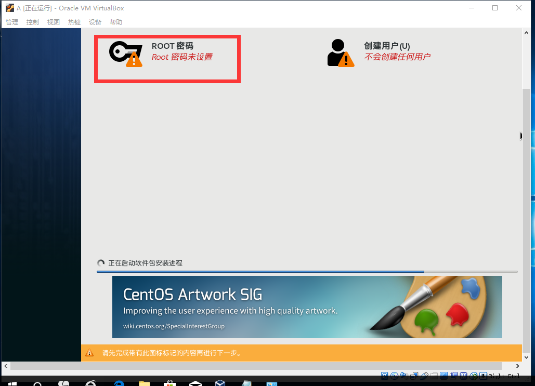Click the mouse integration status icon

[x=473, y=376]
